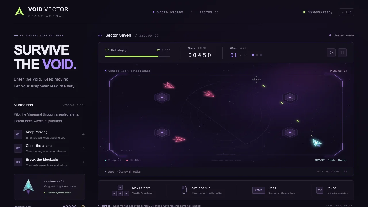Select LOCAL ARCADE in the header

click(x=170, y=12)
